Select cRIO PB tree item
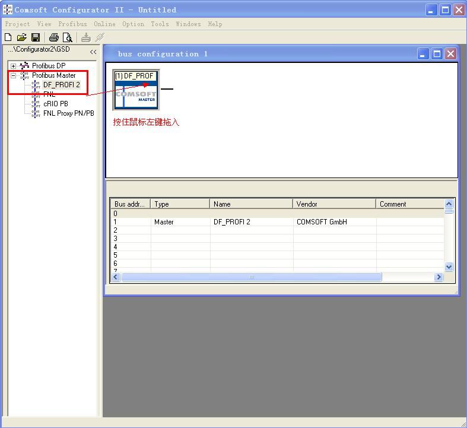This screenshot has width=467, height=428. (x=56, y=104)
